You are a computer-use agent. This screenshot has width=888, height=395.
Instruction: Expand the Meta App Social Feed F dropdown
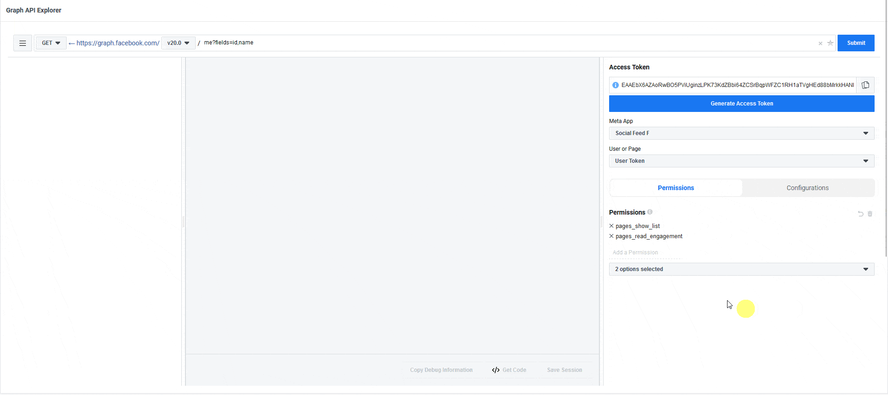point(741,133)
